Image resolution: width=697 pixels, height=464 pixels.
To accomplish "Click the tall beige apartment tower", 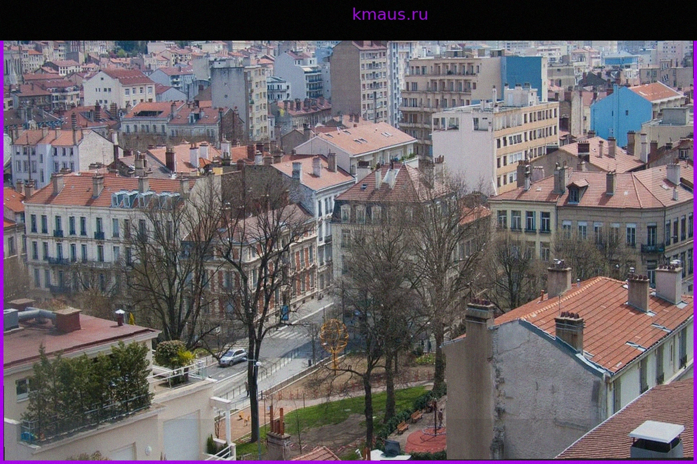I will [x=360, y=80].
